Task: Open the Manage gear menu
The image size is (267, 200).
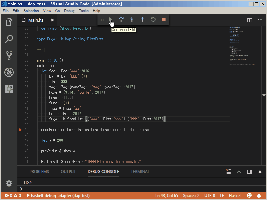Action: [x=9, y=183]
